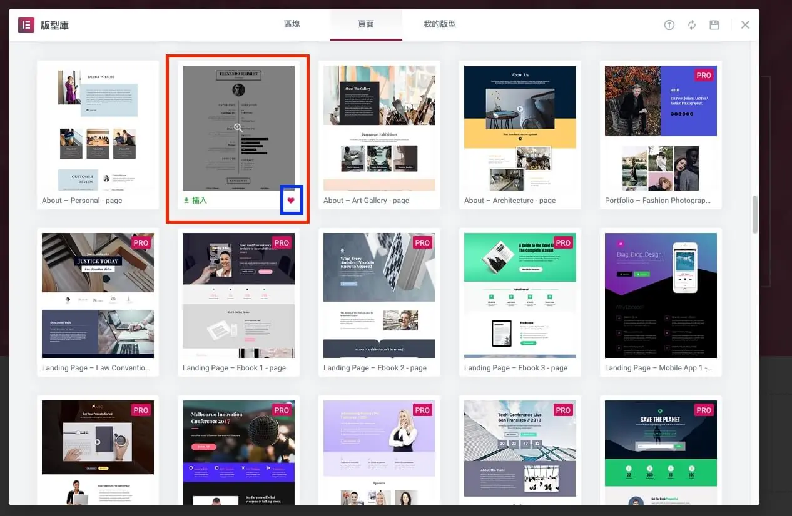Click the PRO badge on Law Convention template
Image resolution: width=792 pixels, height=516 pixels.
141,242
